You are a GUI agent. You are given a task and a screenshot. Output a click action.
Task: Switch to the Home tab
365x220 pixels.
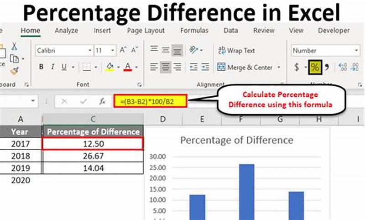point(31,30)
